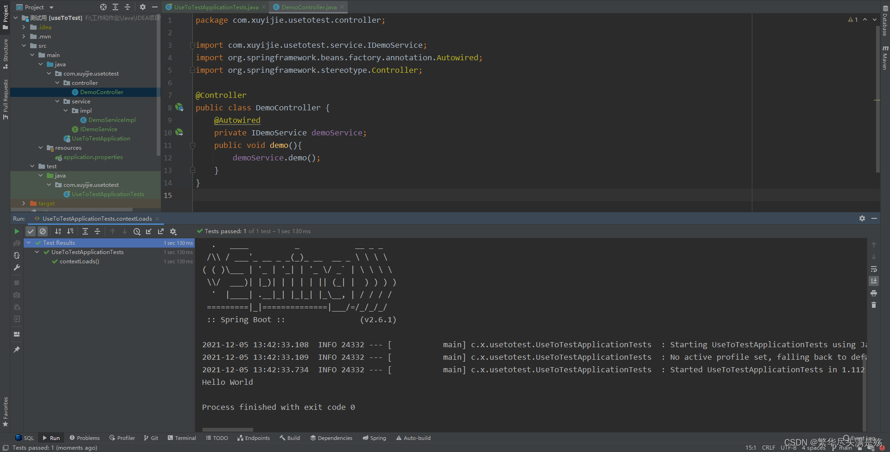Expand all test results nodes

coord(85,231)
